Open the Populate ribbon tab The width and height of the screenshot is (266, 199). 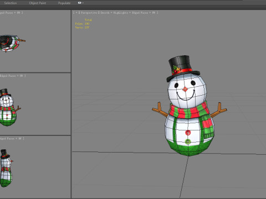coord(64,3)
